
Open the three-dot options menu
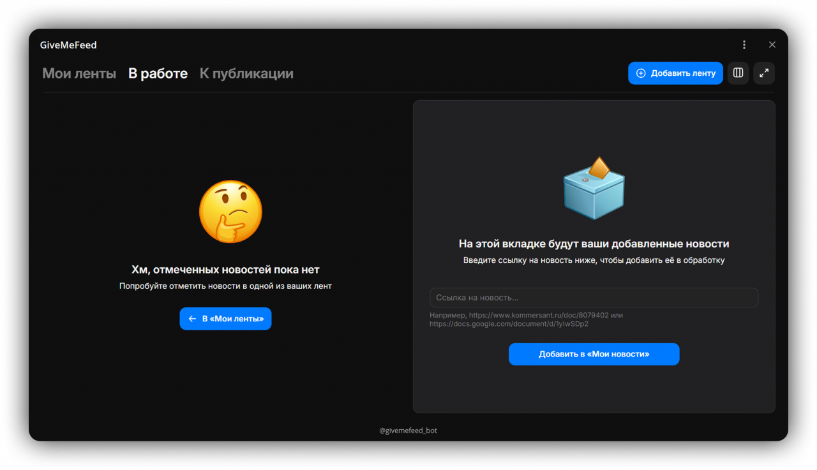click(744, 45)
